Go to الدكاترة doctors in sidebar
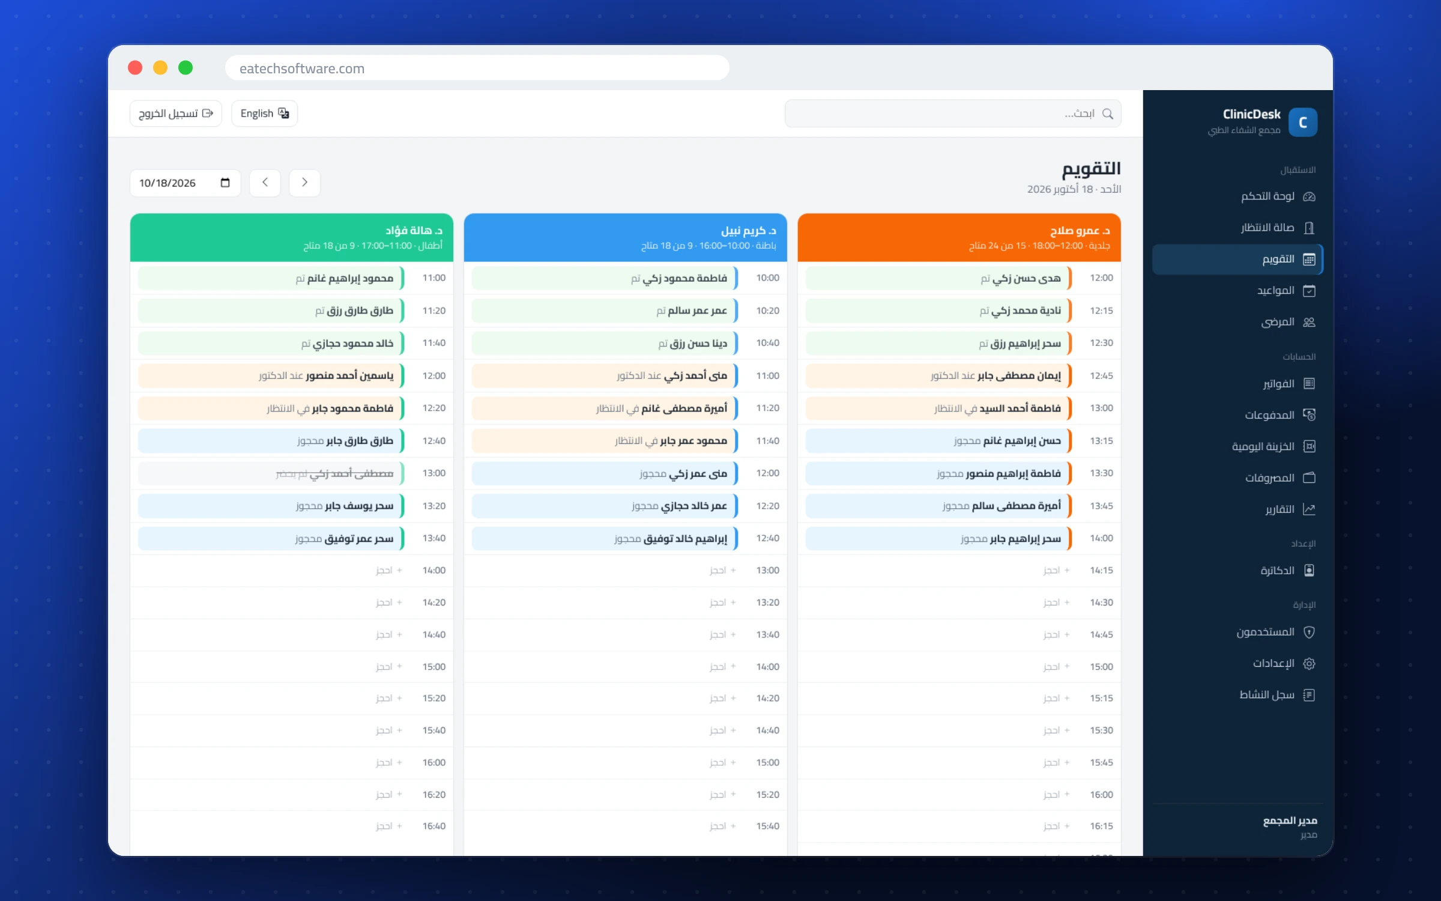 (1238, 570)
